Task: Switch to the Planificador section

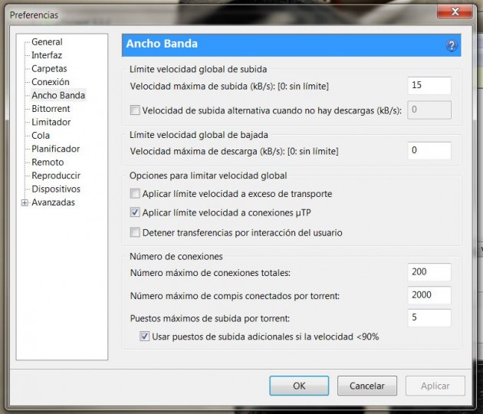Action: pos(55,149)
